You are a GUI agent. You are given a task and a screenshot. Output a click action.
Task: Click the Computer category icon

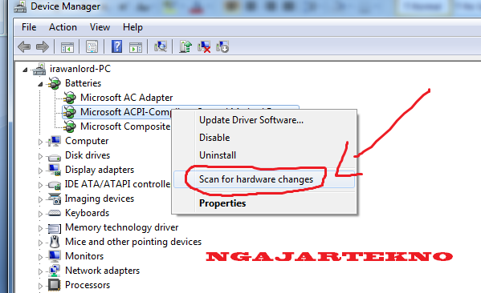click(x=55, y=141)
